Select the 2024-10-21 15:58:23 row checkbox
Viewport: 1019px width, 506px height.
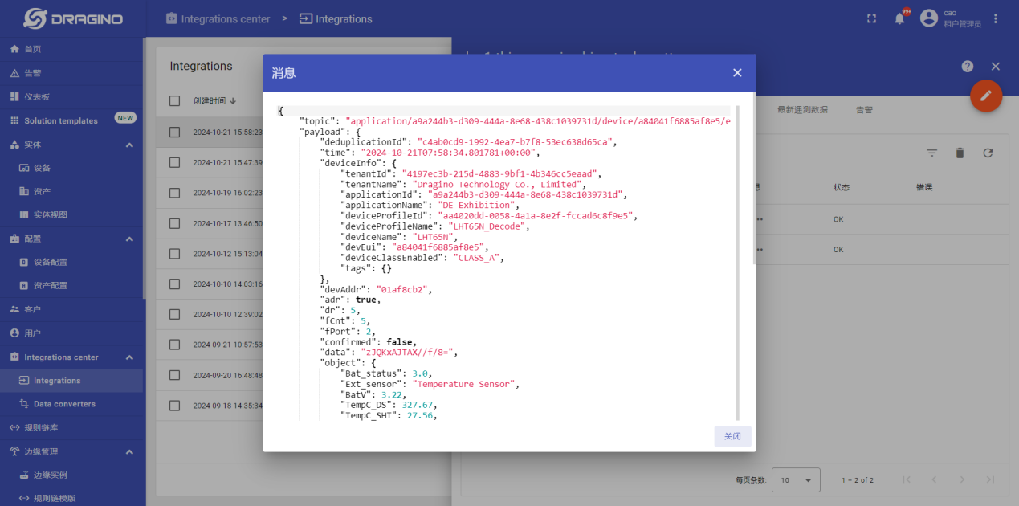[x=175, y=133]
